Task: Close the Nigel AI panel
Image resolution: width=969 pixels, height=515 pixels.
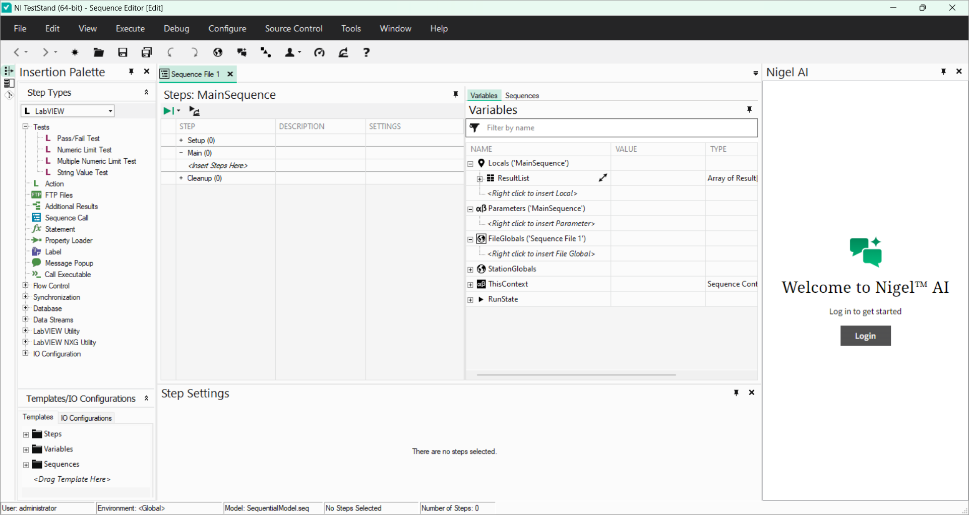Action: pos(959,72)
